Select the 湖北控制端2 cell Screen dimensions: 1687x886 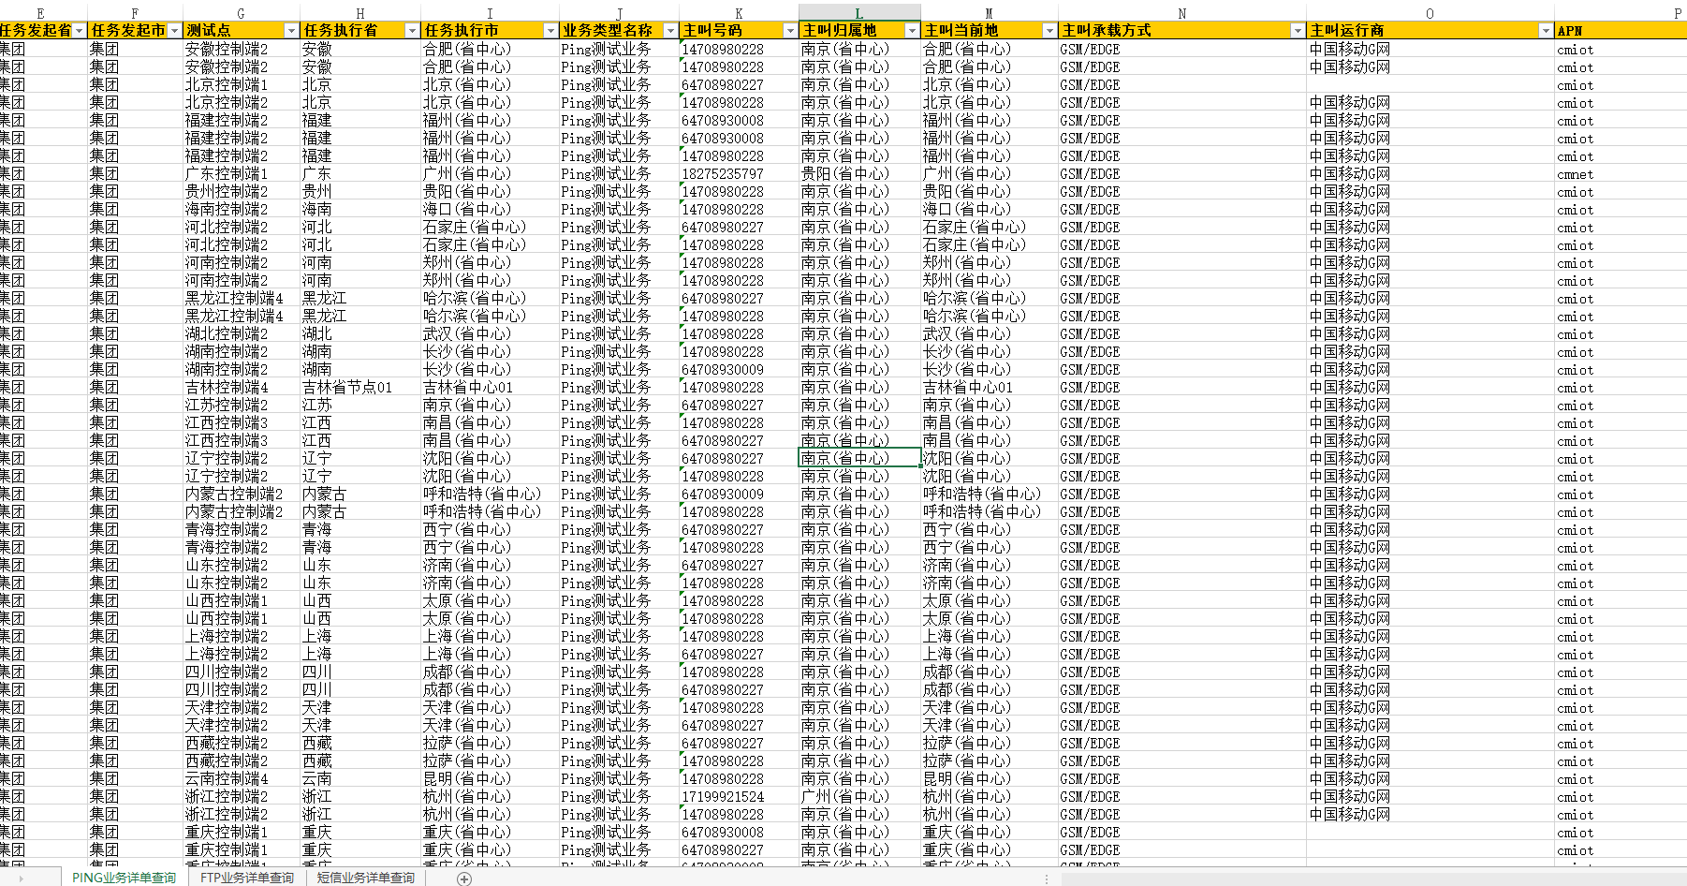tap(241, 333)
